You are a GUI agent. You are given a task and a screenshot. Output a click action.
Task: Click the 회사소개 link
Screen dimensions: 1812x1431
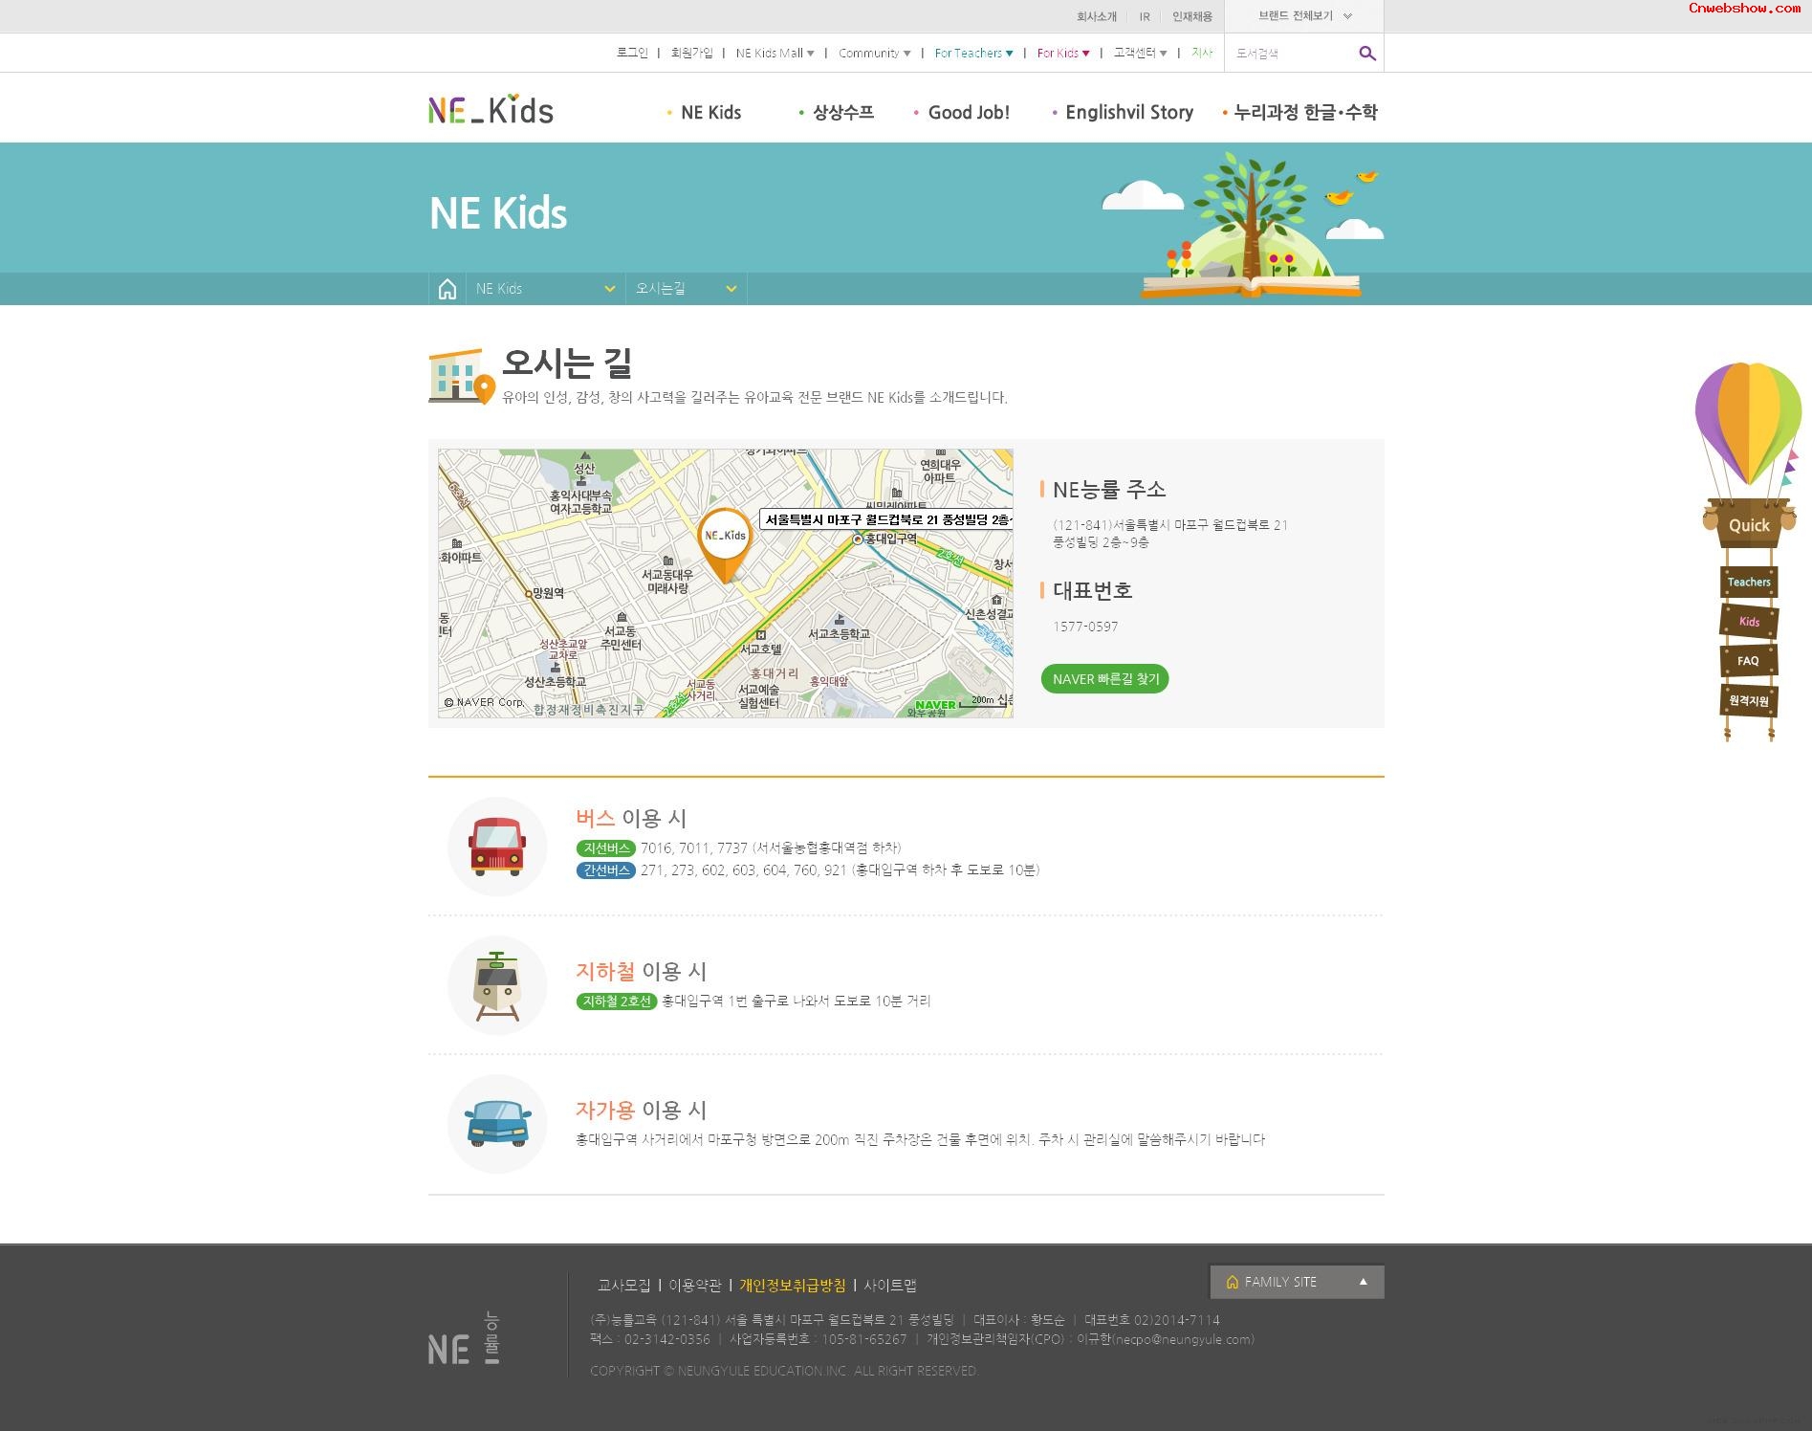tap(1097, 16)
